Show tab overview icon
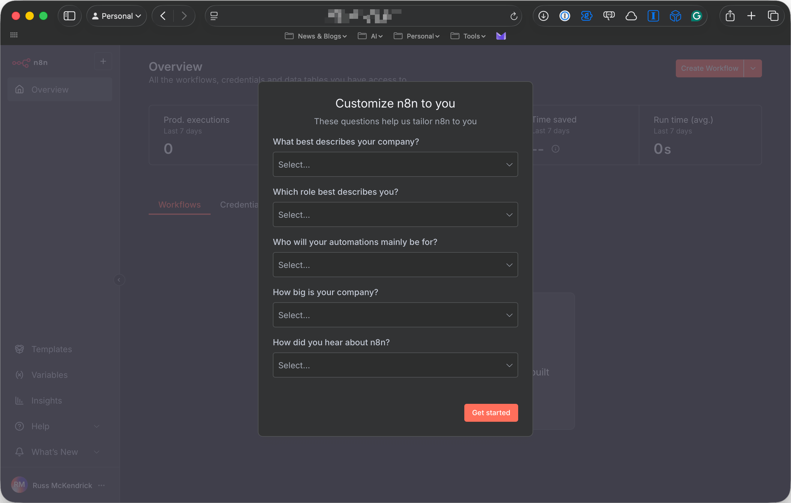 (x=773, y=16)
